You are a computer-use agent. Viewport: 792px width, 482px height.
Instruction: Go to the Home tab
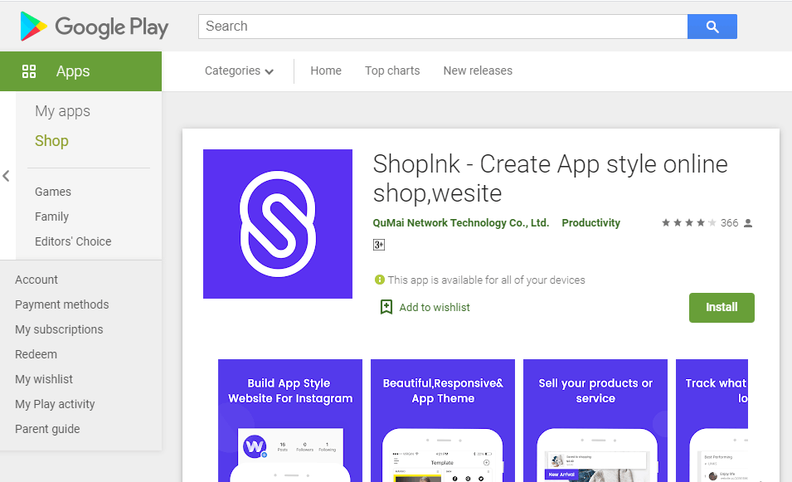326,71
